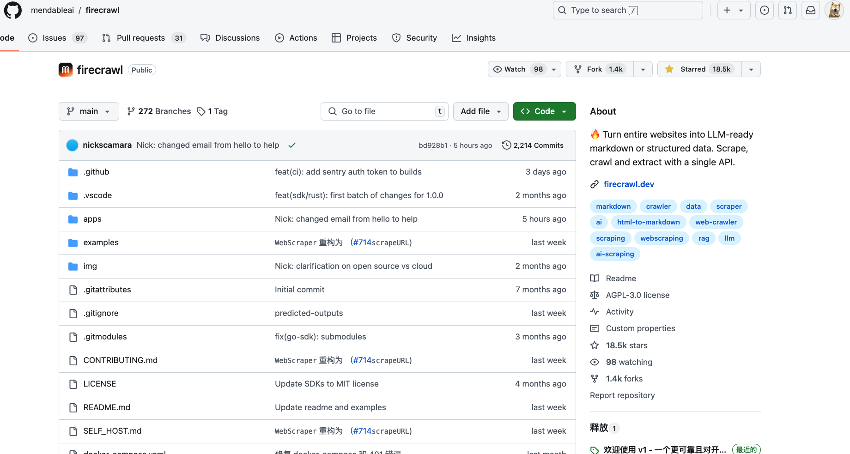Click the apps folder icon
Image resolution: width=850 pixels, height=454 pixels.
[73, 219]
